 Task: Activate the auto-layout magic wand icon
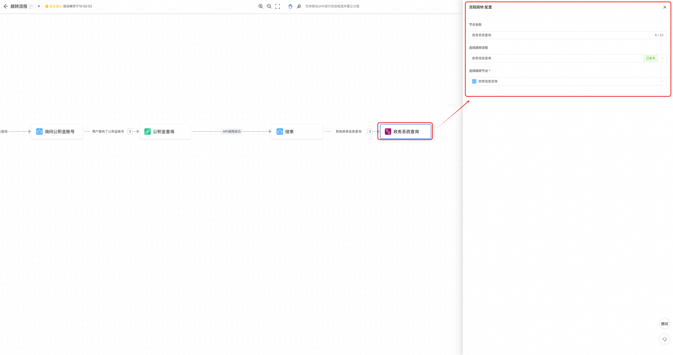[299, 6]
